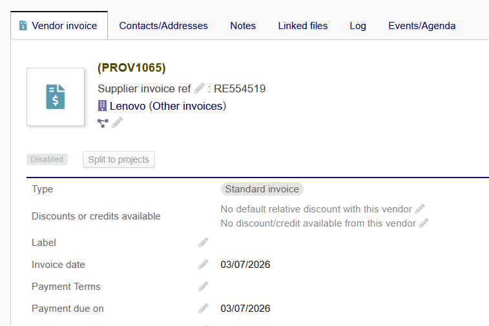Open the Notes tab

[x=243, y=26]
